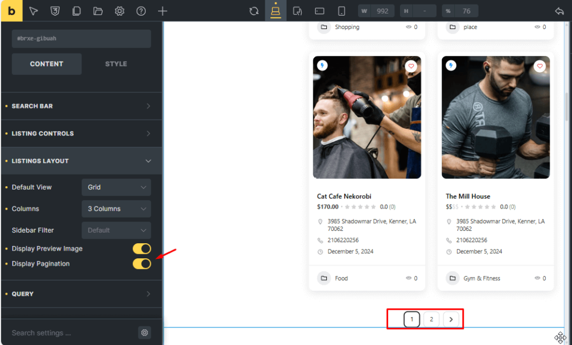Viewport: 572px width, 345px height.
Task: Click the width field showing 992
Action: pos(376,11)
